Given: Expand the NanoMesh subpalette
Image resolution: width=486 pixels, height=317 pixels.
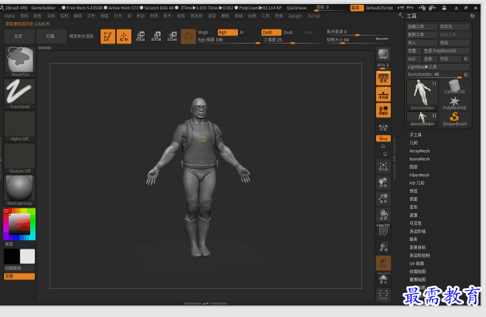Looking at the screenshot, I should click(x=420, y=159).
